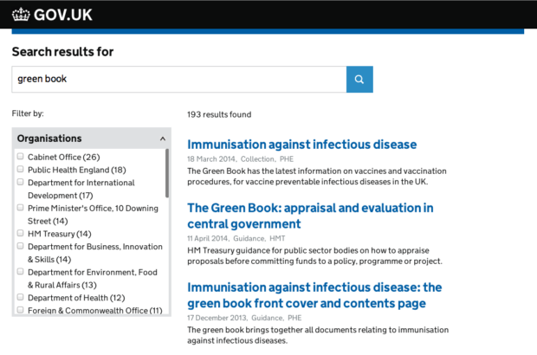Screen dimensions: 537x355
Task: Check Department for Environment, Food & Rural Affairs
Action: 21,272
